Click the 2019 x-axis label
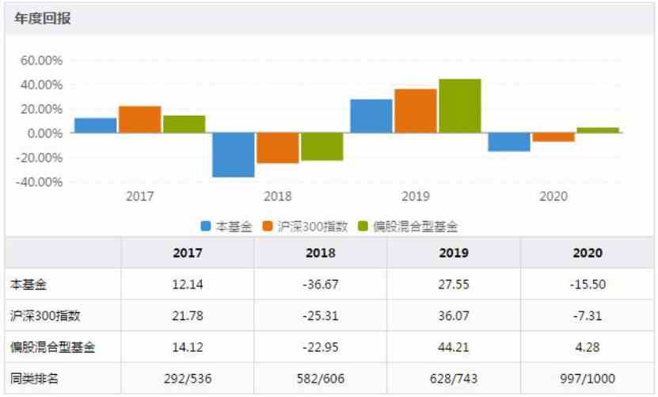Viewport: 658px width, 397px height. click(x=416, y=197)
